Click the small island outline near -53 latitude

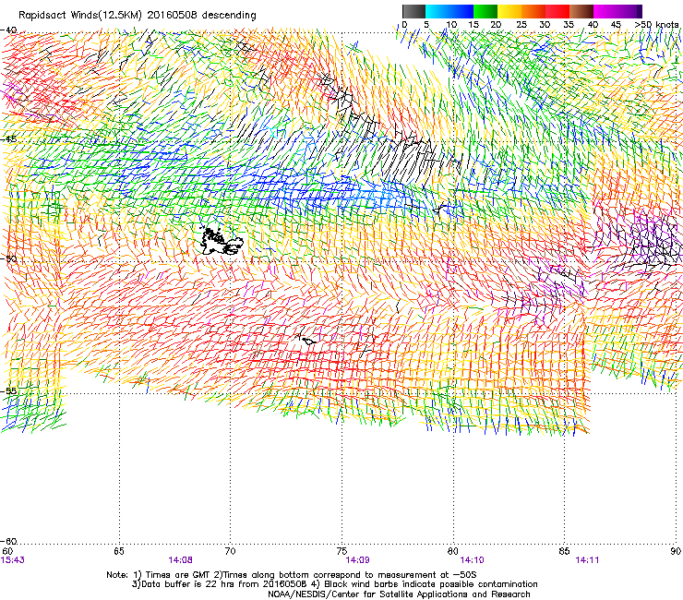(307, 341)
